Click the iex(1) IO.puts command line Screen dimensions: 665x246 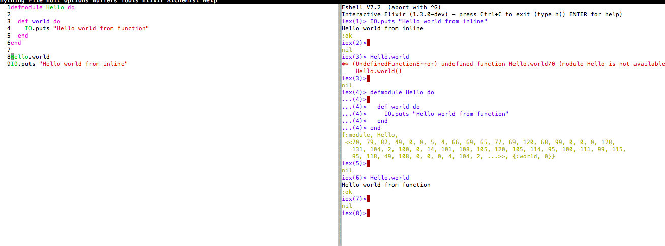[414, 21]
